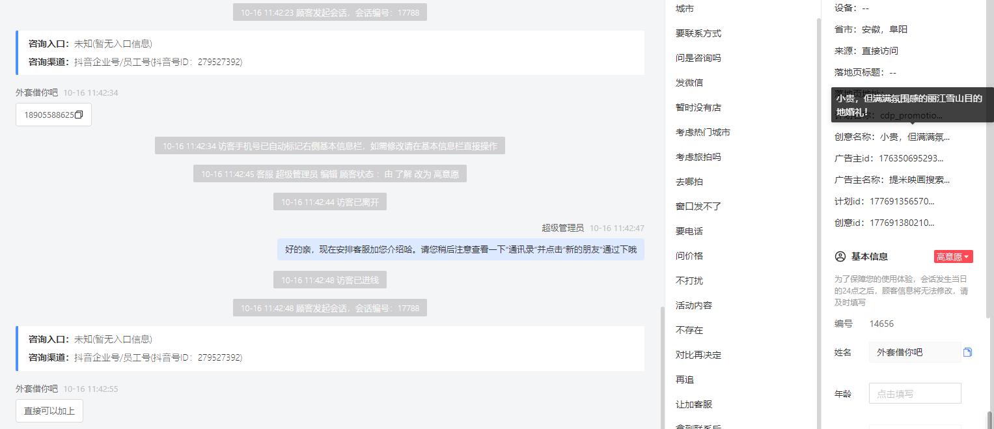Choose the 考虑热门城市 quick reply

tap(703, 132)
